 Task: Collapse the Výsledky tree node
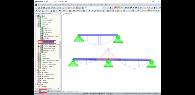pyautogui.click(x=36, y=16)
